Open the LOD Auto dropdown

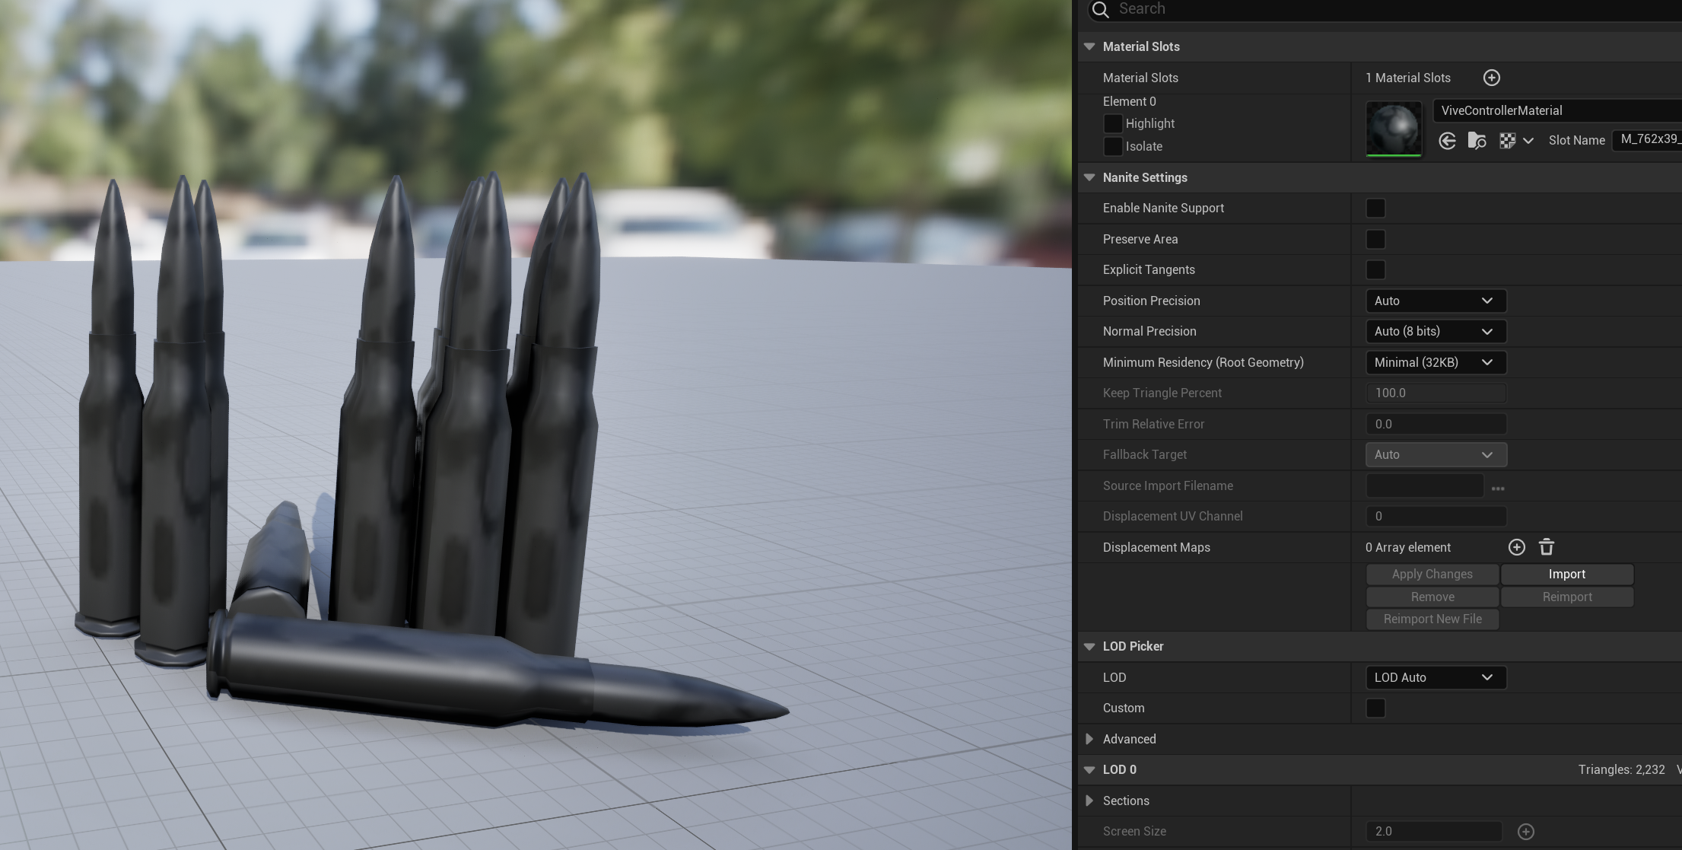click(1435, 677)
